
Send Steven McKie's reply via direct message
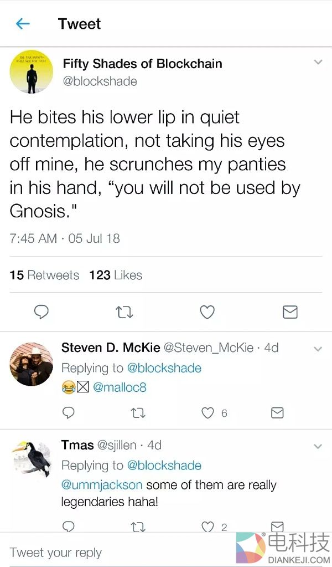[x=277, y=413]
